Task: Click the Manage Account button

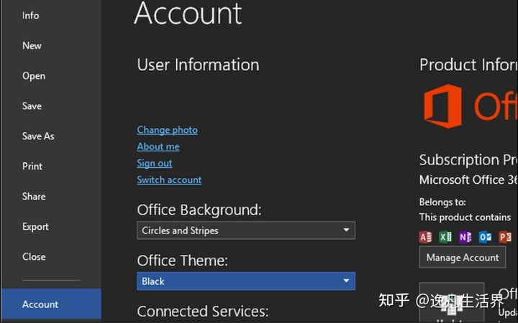Action: (463, 258)
